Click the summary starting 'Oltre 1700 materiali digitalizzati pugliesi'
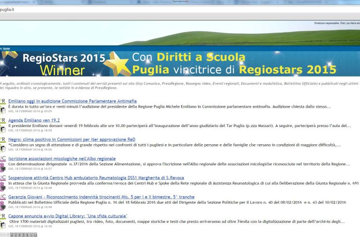 (177, 222)
